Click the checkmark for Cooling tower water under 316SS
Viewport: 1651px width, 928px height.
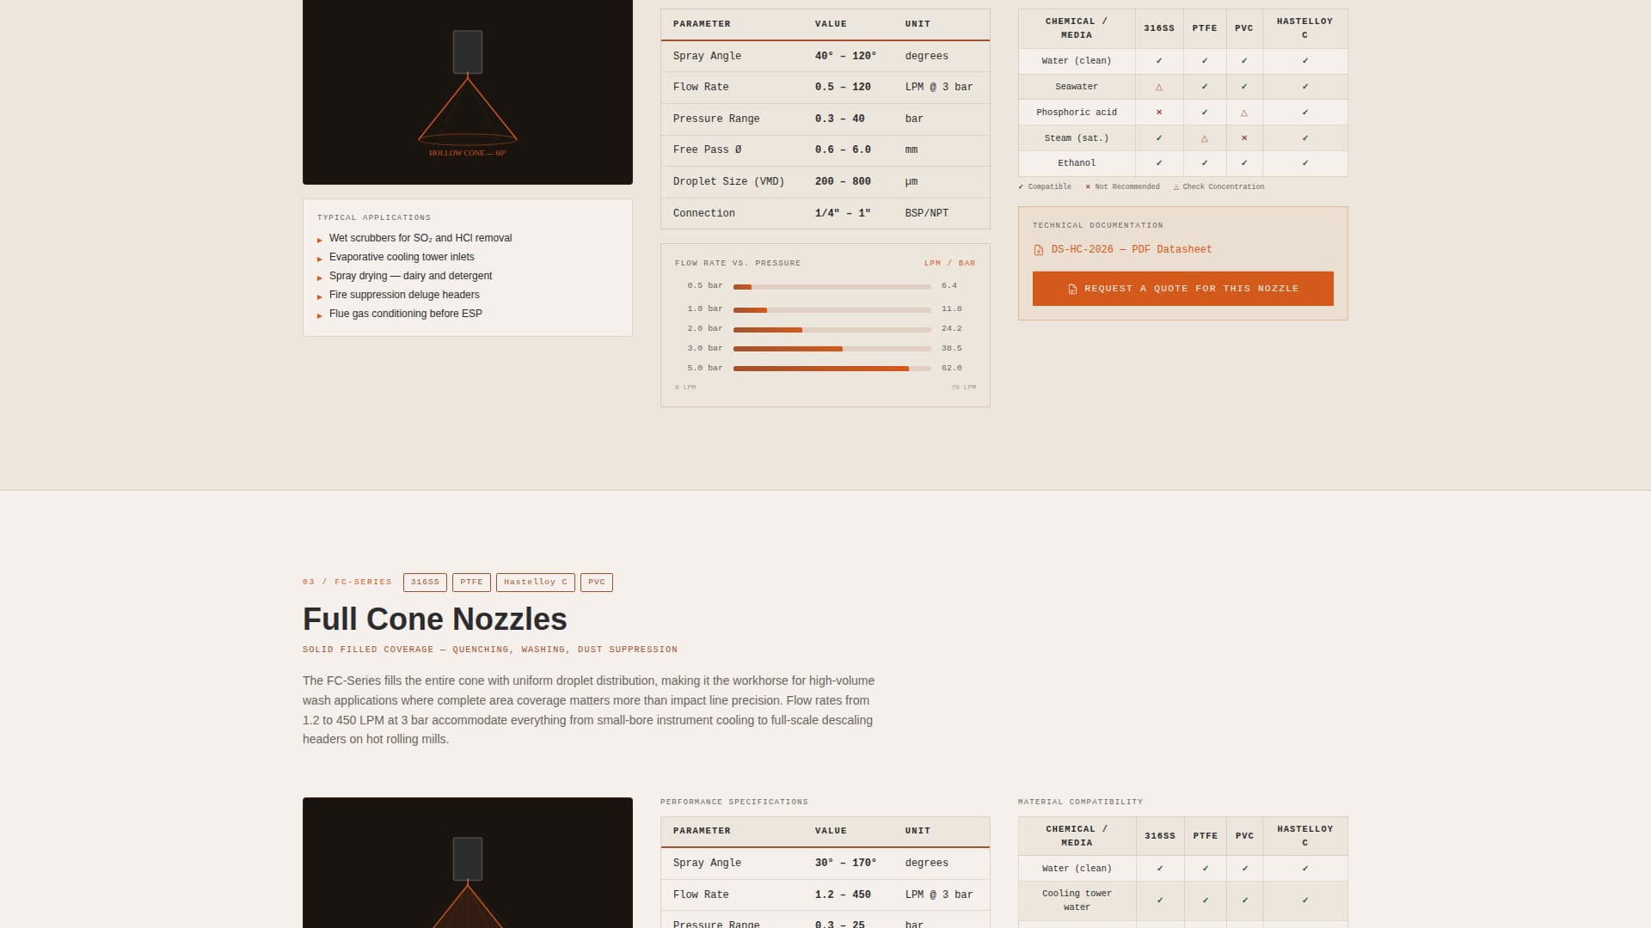pyautogui.click(x=1160, y=901)
